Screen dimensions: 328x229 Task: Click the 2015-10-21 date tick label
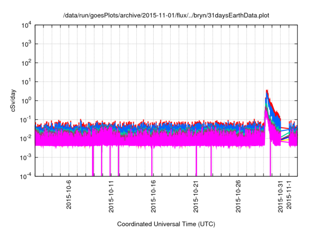[196, 196]
